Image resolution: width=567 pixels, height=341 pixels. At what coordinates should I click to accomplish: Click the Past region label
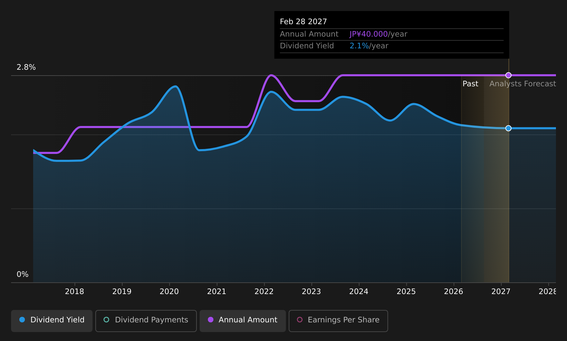pos(470,84)
